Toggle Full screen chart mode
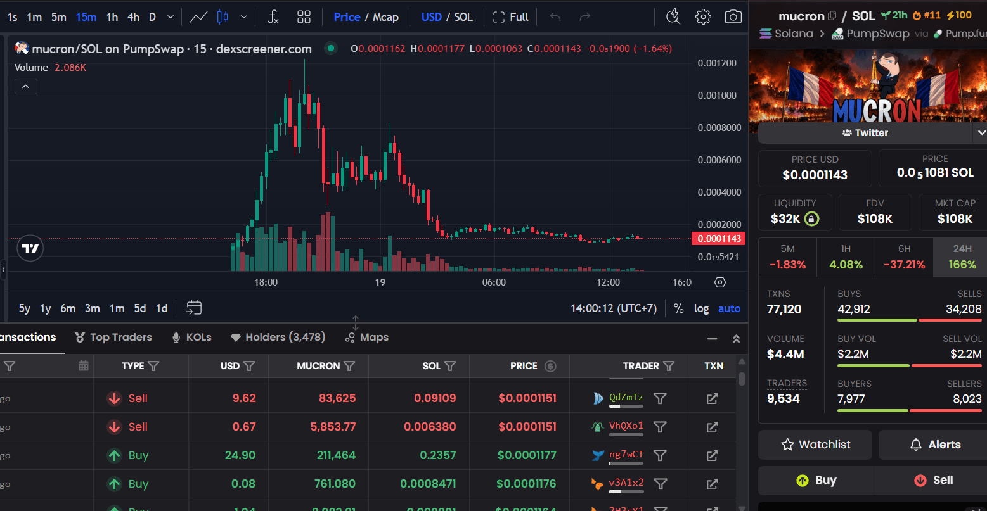The height and width of the screenshot is (511, 987). point(510,17)
